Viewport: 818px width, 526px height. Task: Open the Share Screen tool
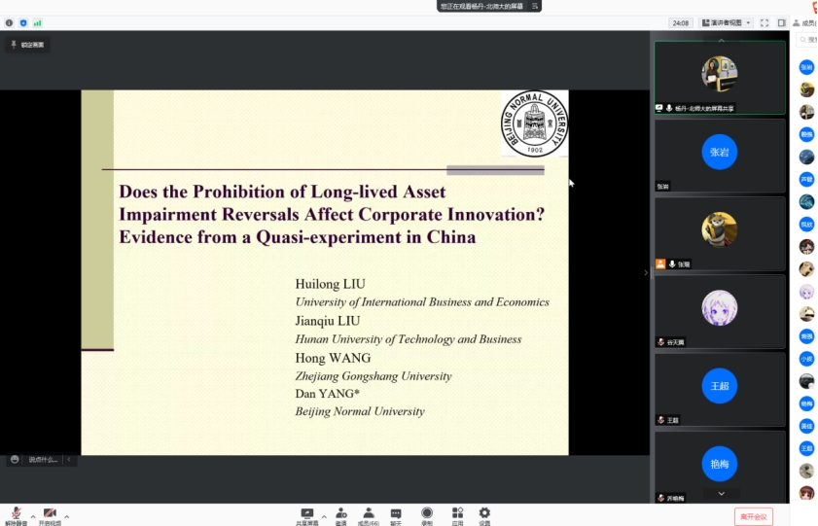pyautogui.click(x=306, y=514)
